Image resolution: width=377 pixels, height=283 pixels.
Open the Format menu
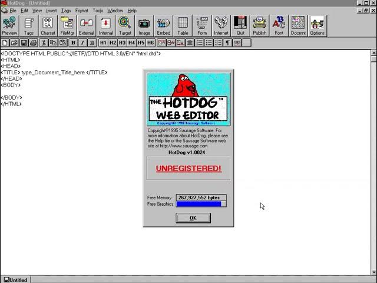[x=82, y=11]
